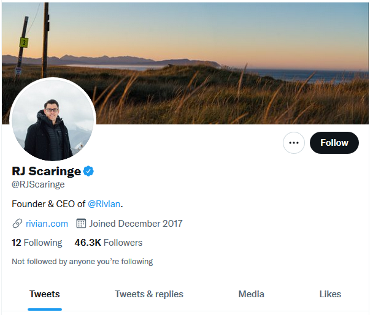Follow RJ Scaringe
Image resolution: width=373 pixels, height=315 pixels.
click(x=334, y=143)
